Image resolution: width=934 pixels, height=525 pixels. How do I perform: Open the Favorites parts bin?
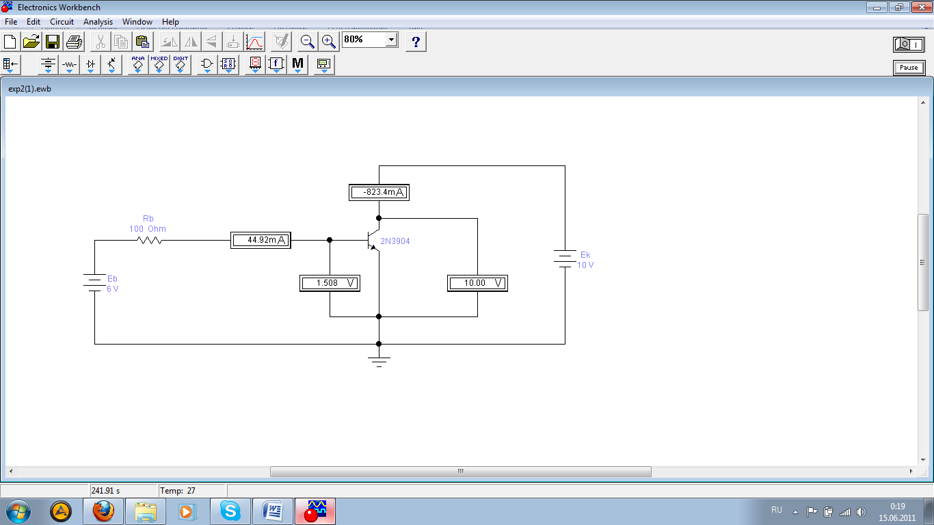[x=12, y=66]
